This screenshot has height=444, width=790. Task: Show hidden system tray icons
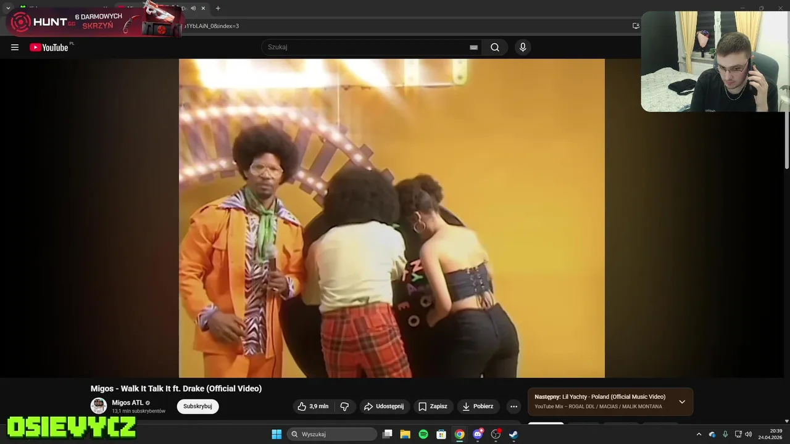pos(699,434)
